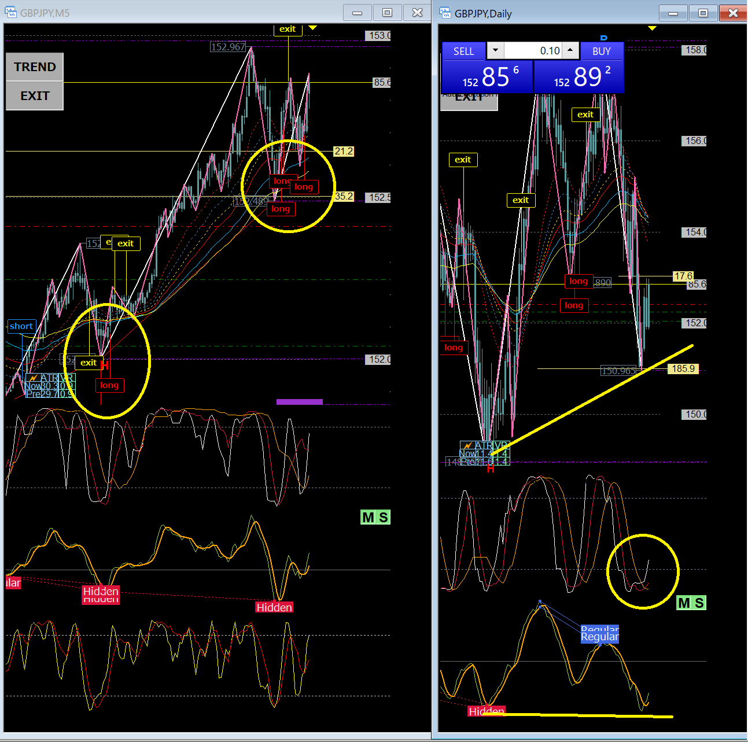Select the "Hidden" divergence label in Daily chart

pos(487,711)
